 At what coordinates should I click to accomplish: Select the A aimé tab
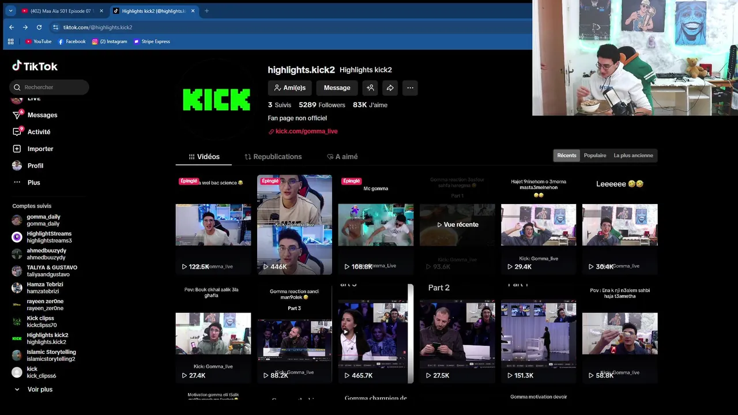coord(342,157)
